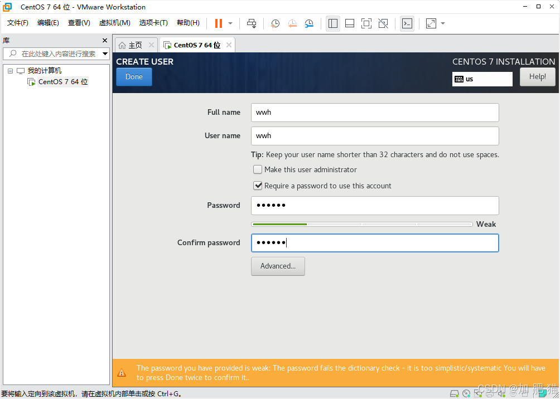Open the power options arrow beside pause
The image size is (560, 399).
click(x=230, y=23)
